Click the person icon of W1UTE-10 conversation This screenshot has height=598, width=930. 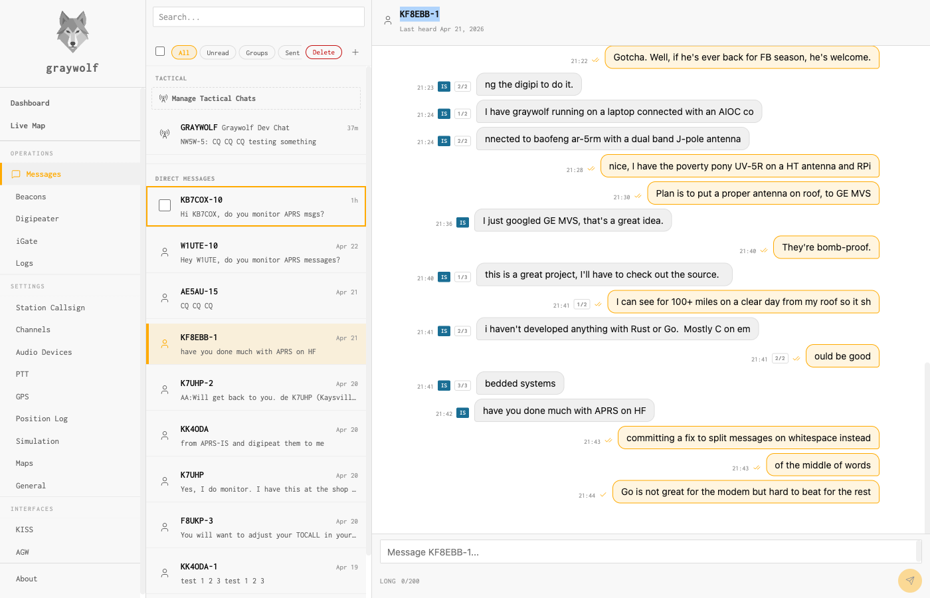coord(165,252)
